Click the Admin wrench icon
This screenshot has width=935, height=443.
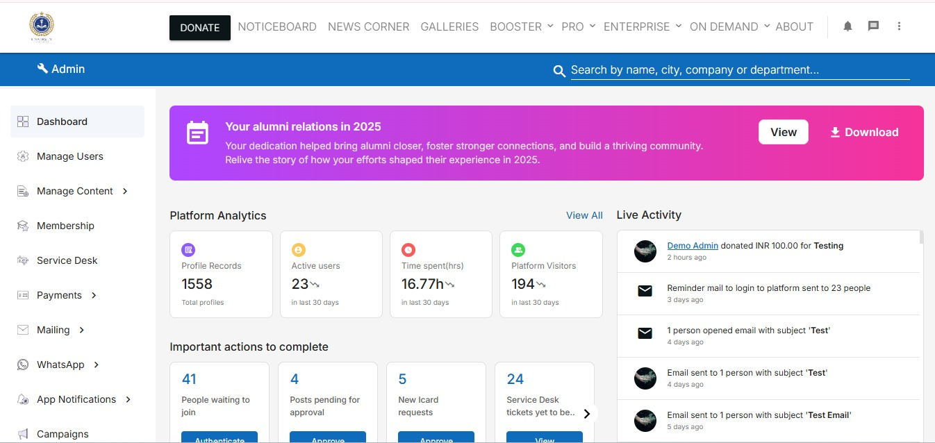coord(44,69)
